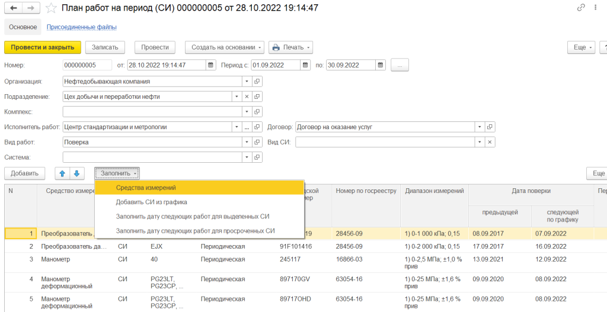
Task: Click into the Номер input field
Action: [87, 65]
